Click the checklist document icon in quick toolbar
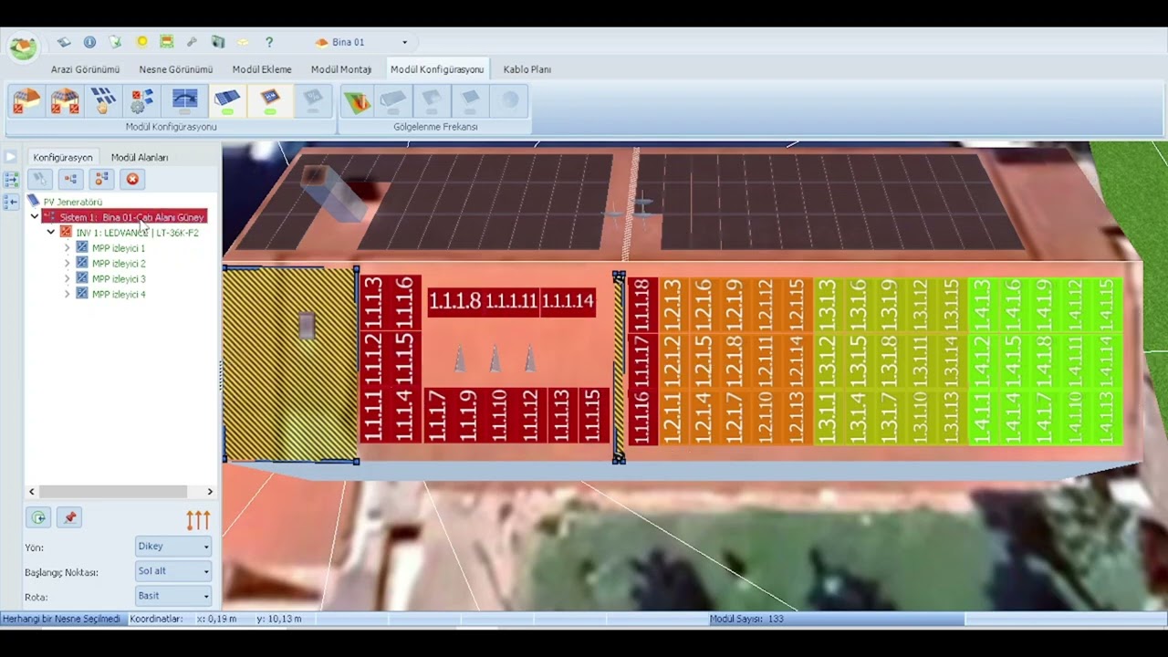This screenshot has width=1168, height=657. pyautogui.click(x=115, y=42)
